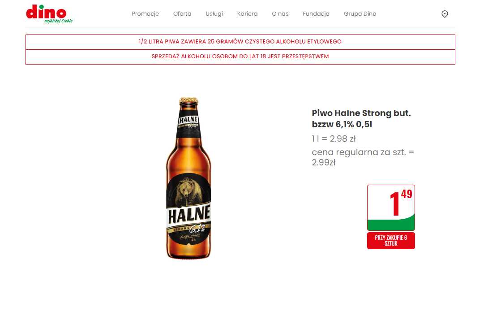Navigate to O nas
This screenshot has height=316, width=488.
pyautogui.click(x=280, y=14)
